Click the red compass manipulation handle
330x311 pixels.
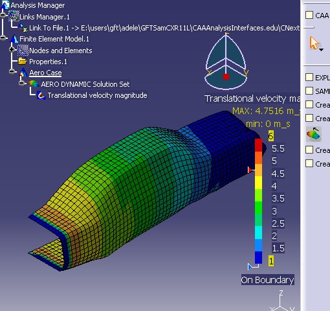pos(226,77)
